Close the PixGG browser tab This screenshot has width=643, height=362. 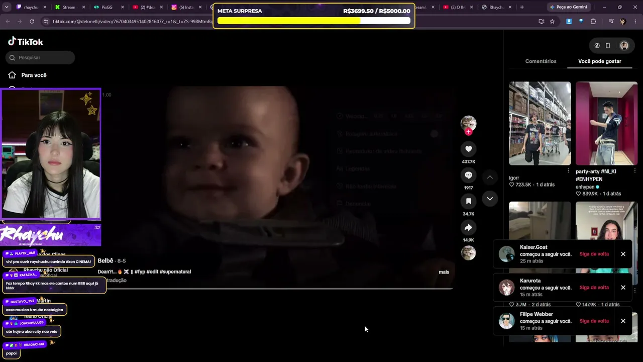coord(123,7)
